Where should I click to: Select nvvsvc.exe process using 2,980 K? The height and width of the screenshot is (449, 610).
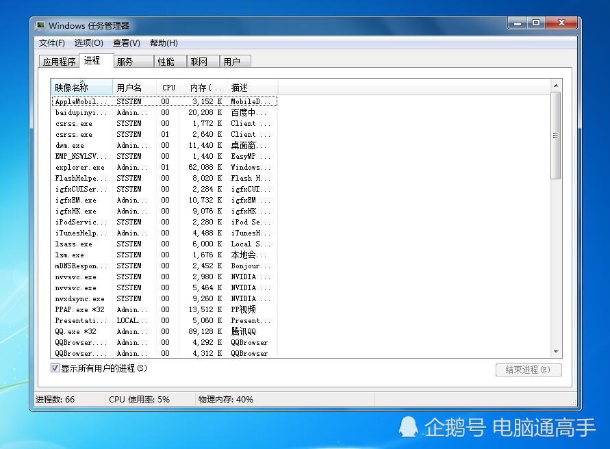pos(164,277)
